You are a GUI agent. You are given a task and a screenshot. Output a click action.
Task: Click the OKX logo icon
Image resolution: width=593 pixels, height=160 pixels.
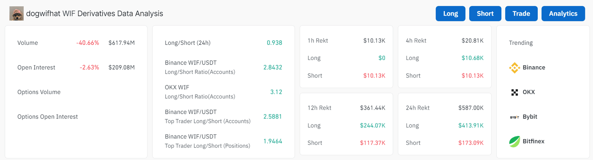pyautogui.click(x=514, y=92)
